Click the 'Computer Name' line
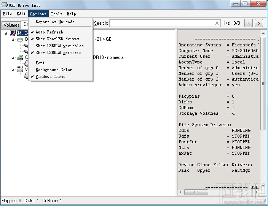268x206 pixels. [219, 51]
